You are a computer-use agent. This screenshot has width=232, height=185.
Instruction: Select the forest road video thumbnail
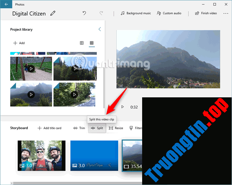[x=74, y=94]
